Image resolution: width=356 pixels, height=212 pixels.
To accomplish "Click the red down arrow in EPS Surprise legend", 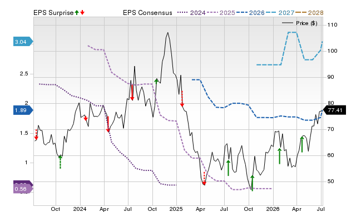I will tap(82, 13).
